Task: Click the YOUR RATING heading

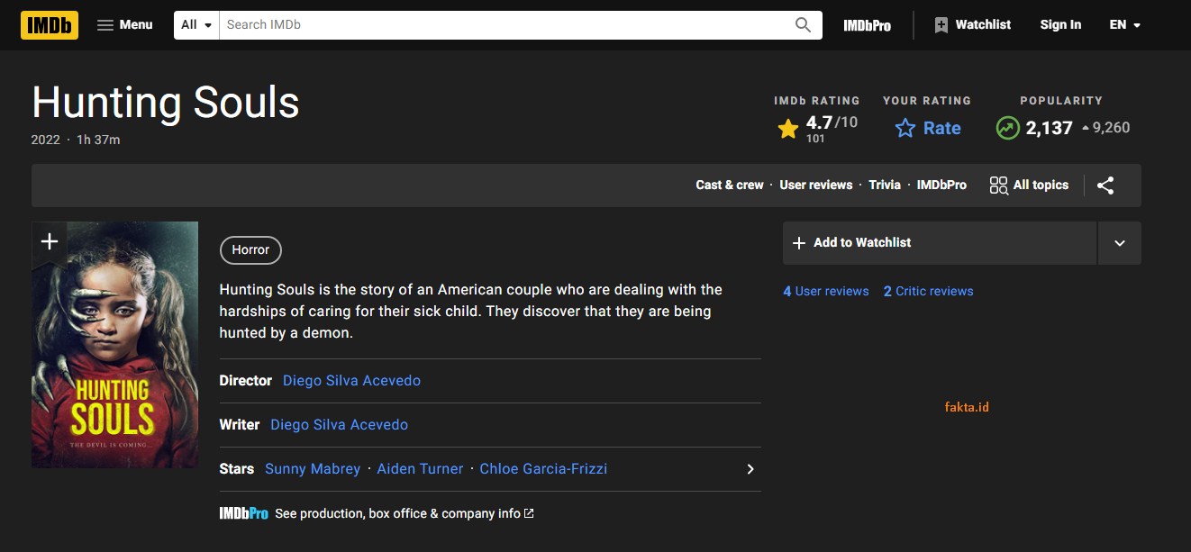Action: pyautogui.click(x=927, y=101)
